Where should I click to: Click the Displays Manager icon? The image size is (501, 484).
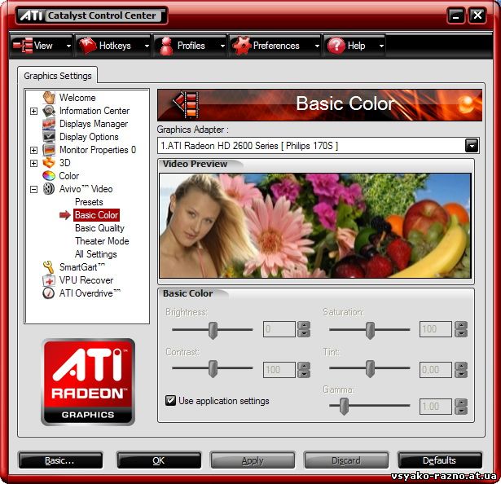[49, 124]
